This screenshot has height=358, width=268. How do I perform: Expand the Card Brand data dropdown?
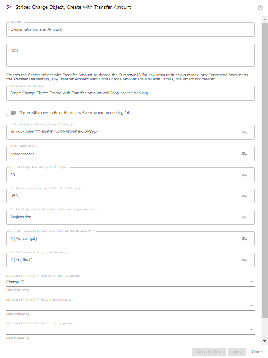pos(130,306)
